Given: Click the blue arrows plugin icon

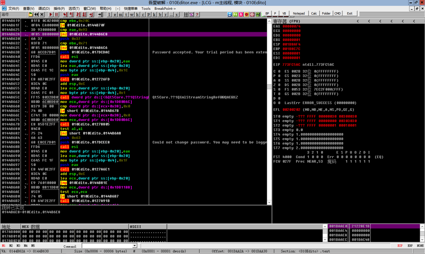Looking at the screenshot, I should click(x=229, y=15).
